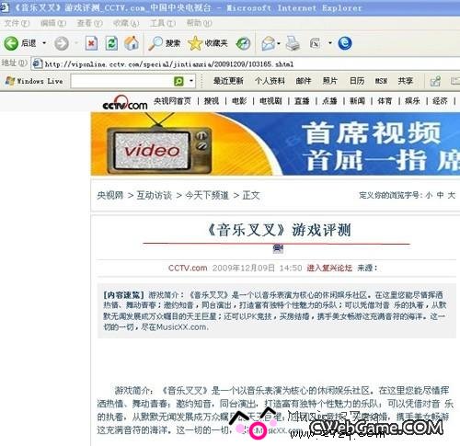
Task: Open the 互动访谈 breadcrumb link
Action: click(154, 195)
